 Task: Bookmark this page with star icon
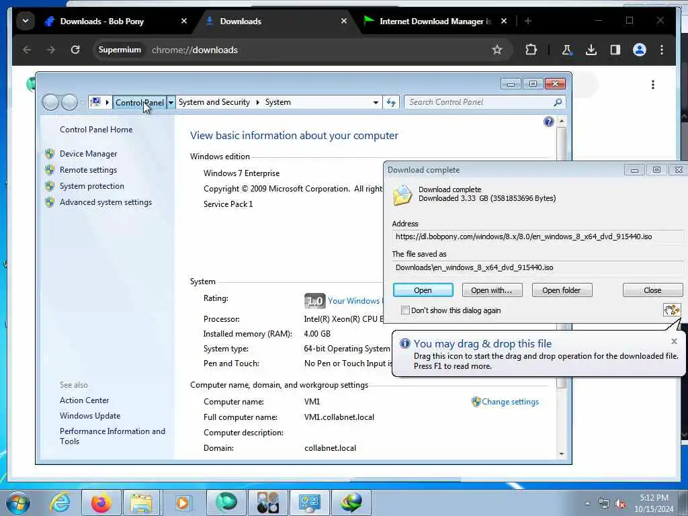click(497, 50)
